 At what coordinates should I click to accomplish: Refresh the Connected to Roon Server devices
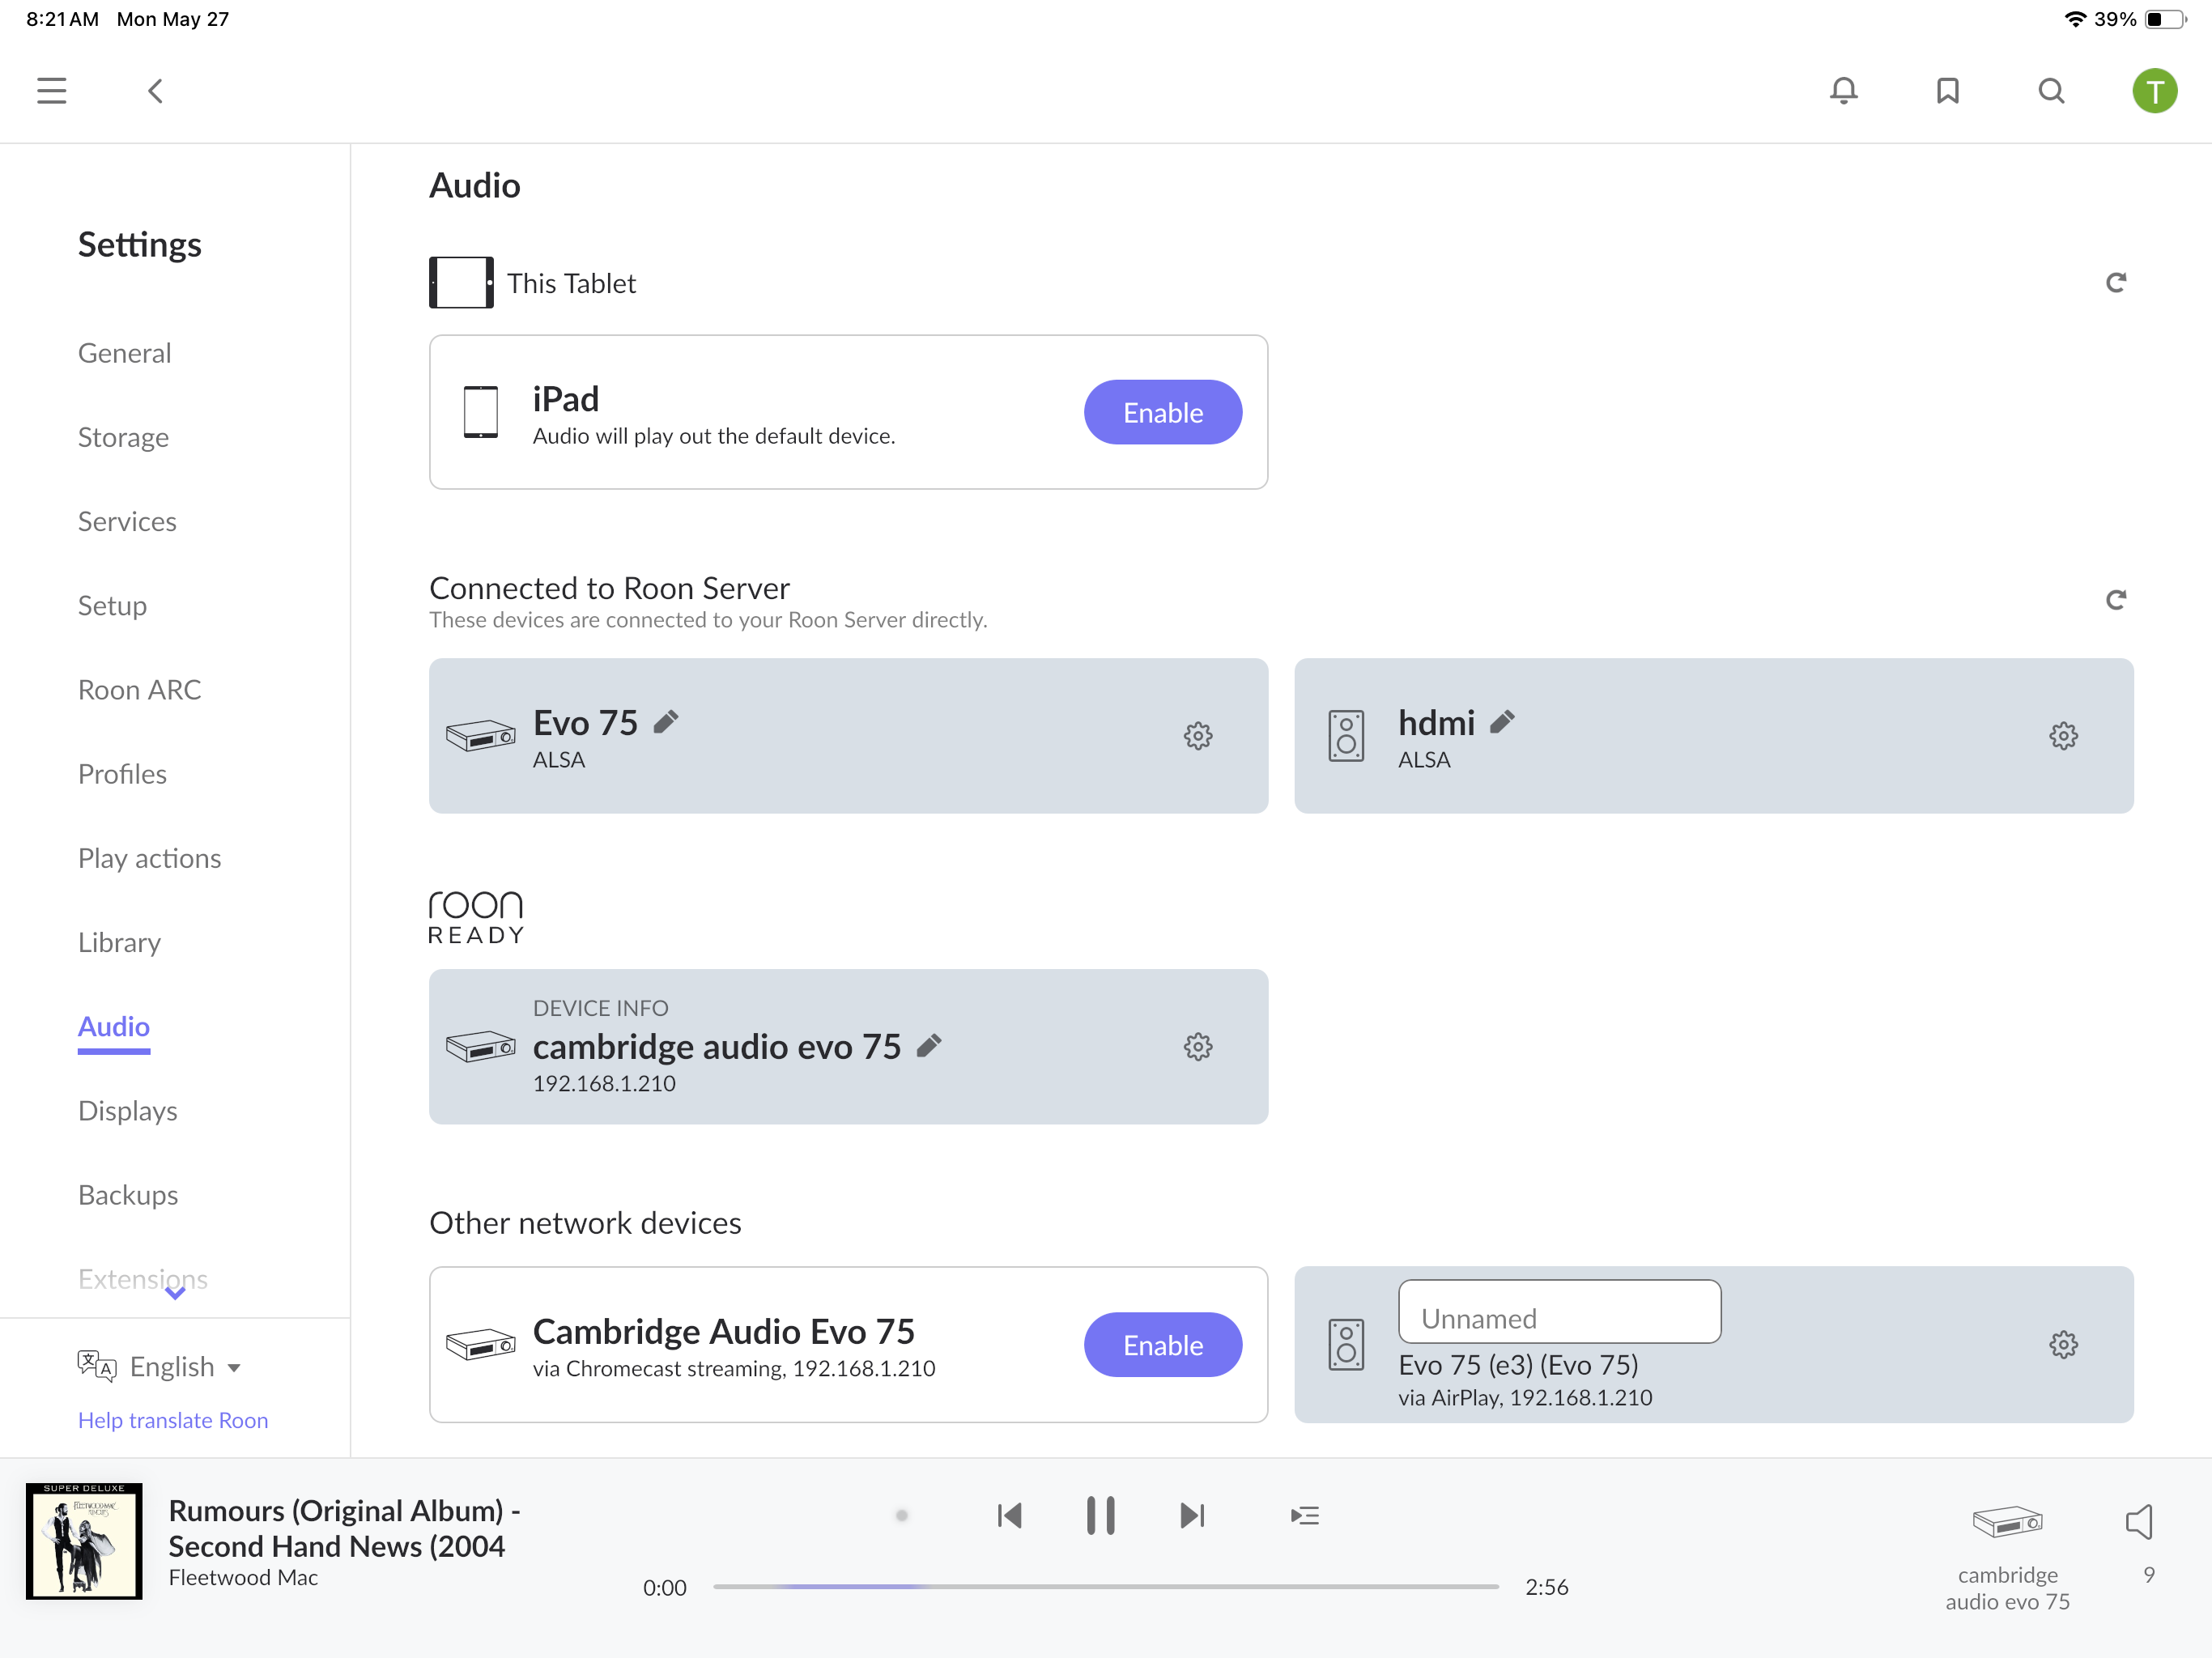[2115, 600]
